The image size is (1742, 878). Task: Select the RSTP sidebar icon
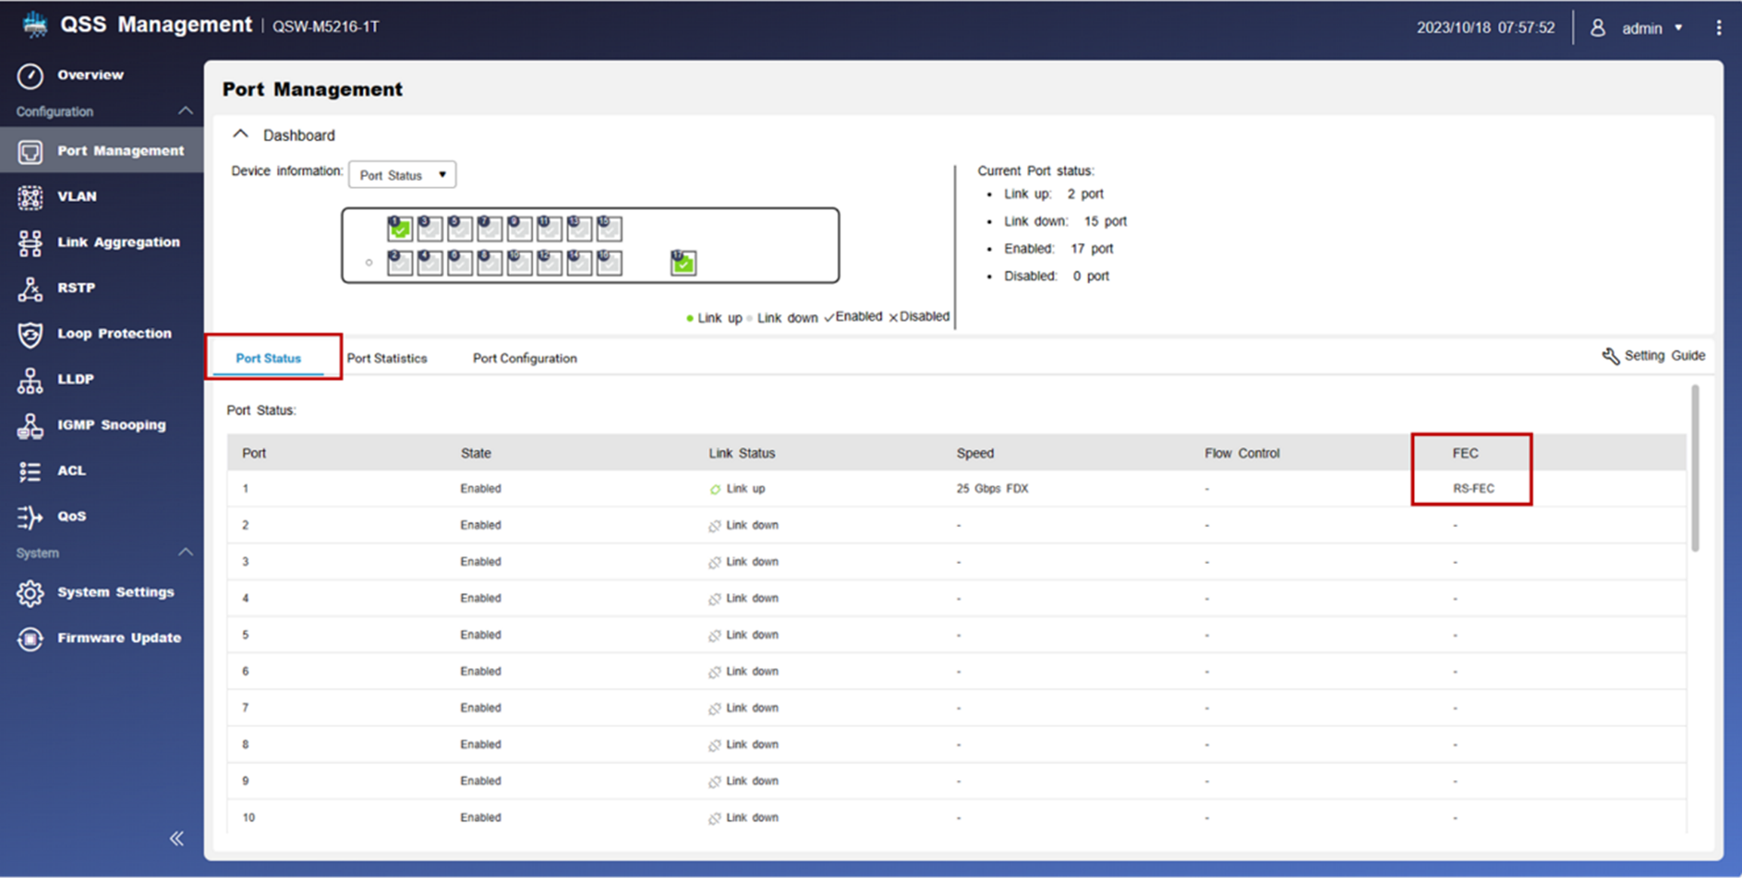point(29,288)
